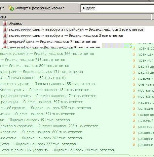Select the row with "нашлось 804 тыс. ответов"
Image resolution: width=154 pixels, height=157 pixels.
35,66
